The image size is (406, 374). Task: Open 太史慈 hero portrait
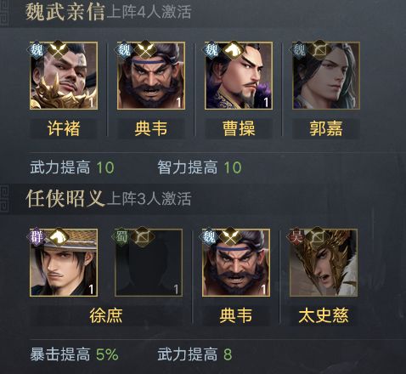tap(324, 263)
